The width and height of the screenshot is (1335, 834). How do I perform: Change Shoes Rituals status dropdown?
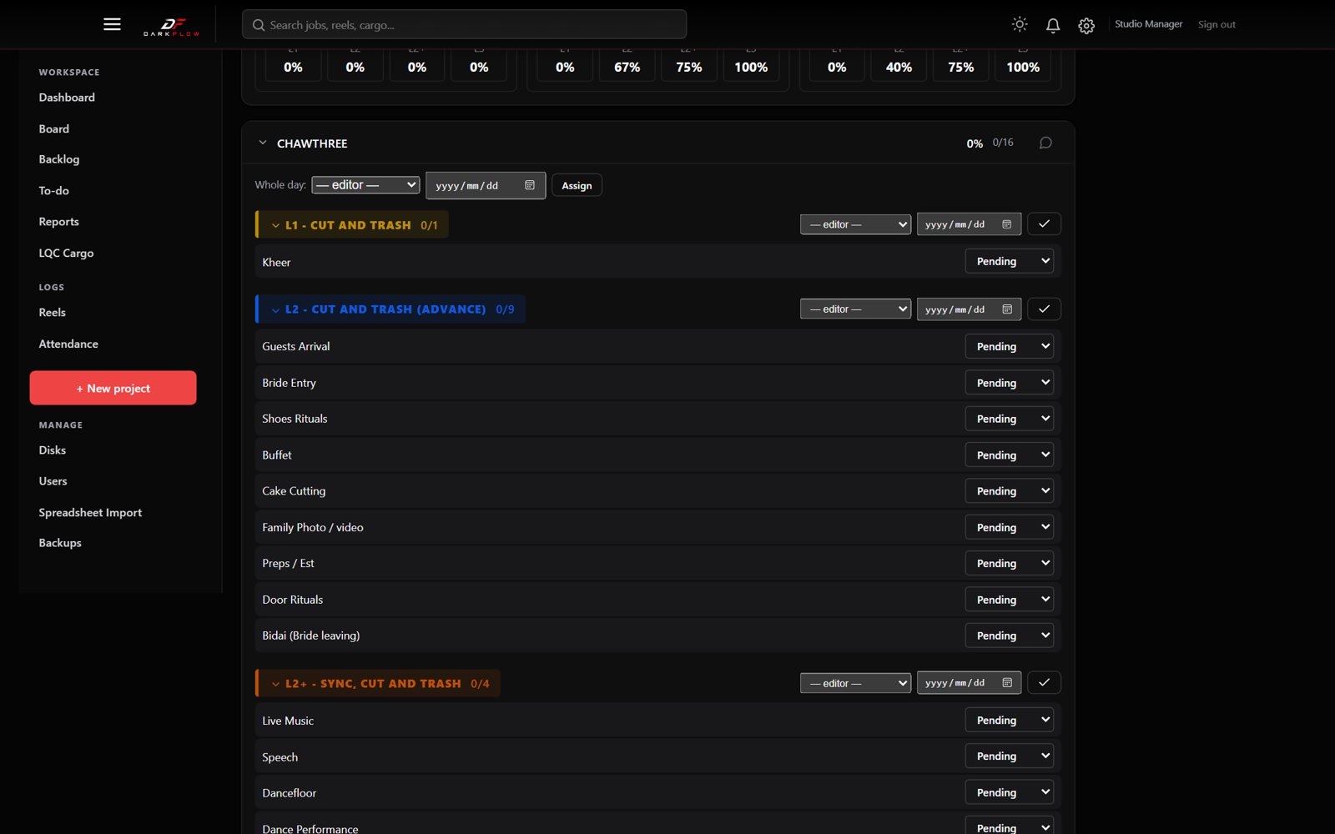click(x=1009, y=419)
